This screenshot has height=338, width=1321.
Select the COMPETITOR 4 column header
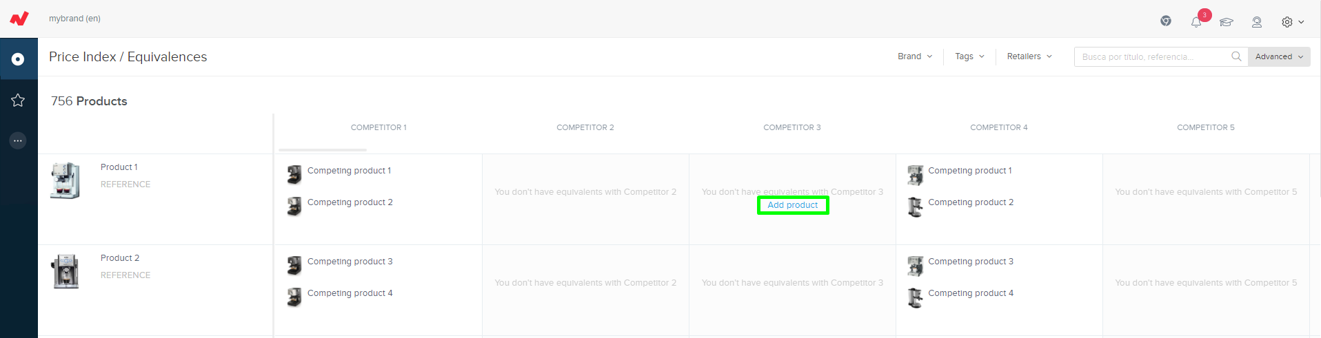pyautogui.click(x=999, y=127)
